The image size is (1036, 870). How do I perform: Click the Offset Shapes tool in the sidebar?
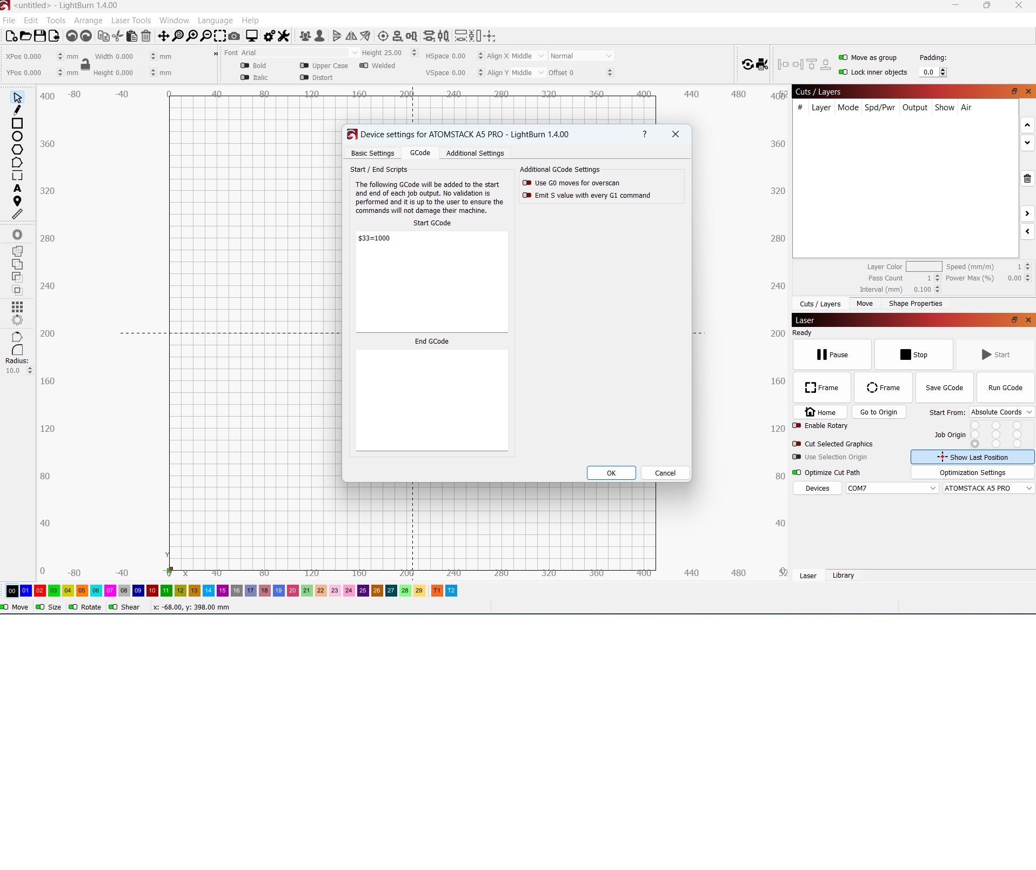tap(17, 235)
